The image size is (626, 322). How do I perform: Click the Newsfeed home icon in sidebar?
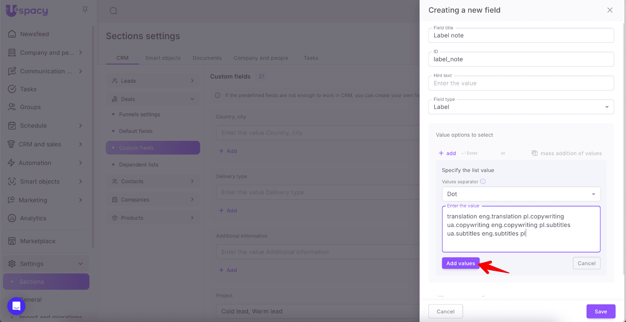pos(12,34)
